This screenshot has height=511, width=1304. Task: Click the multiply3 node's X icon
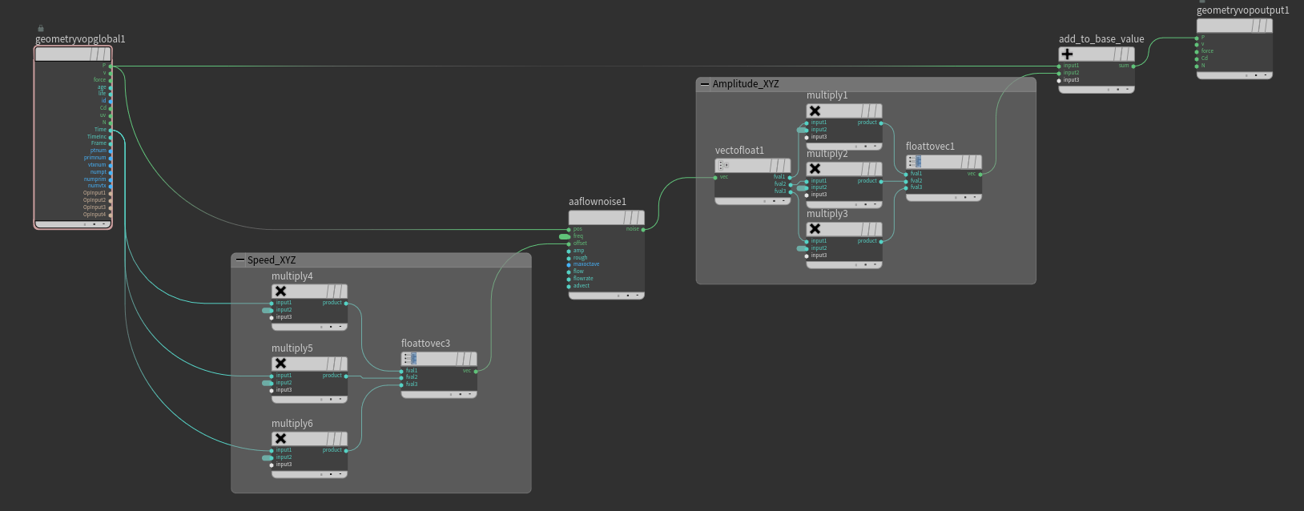(x=815, y=228)
